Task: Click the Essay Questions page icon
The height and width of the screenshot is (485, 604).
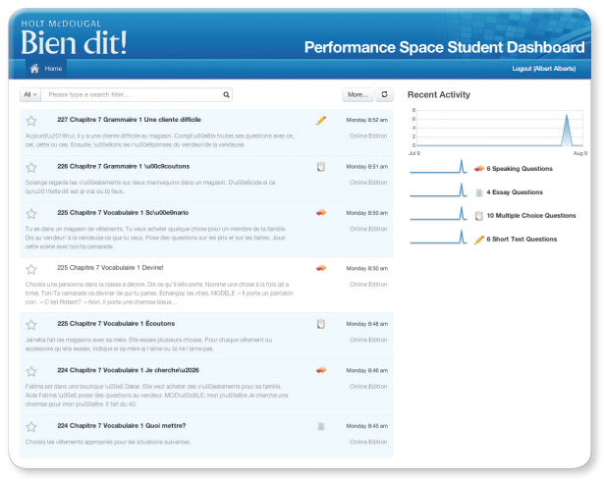Action: coord(479,192)
